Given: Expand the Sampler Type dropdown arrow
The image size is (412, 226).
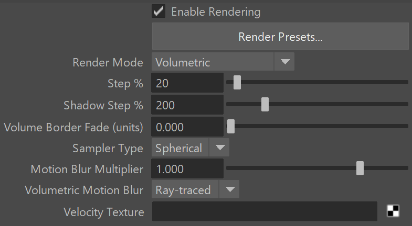Looking at the screenshot, I should (220, 148).
